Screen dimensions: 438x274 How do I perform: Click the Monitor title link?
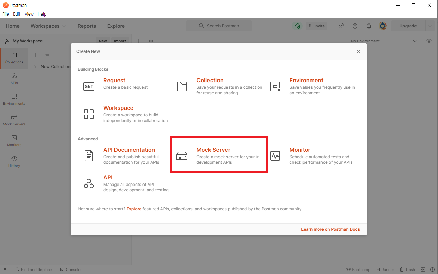pos(300,150)
